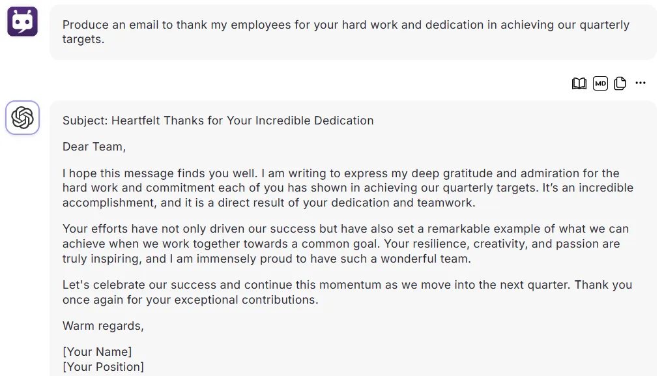The image size is (664, 376).
Task: Open more options via the ellipsis icon
Action: click(641, 83)
